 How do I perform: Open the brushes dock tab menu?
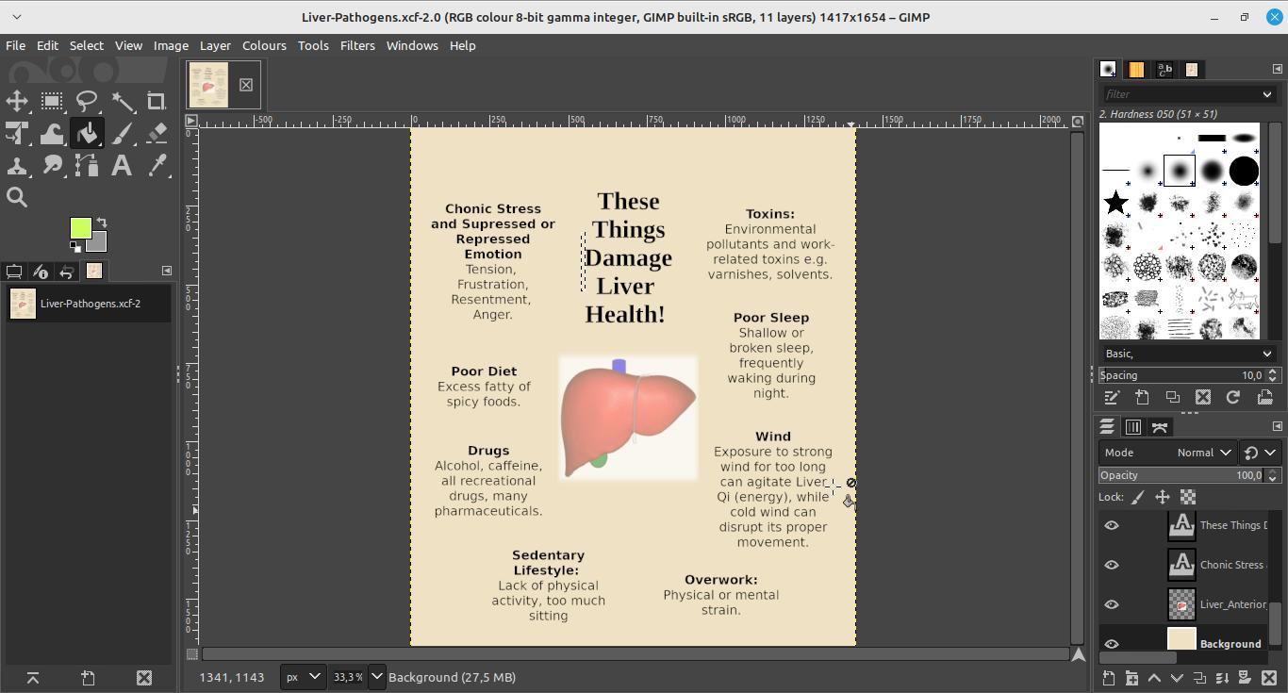point(1278,69)
